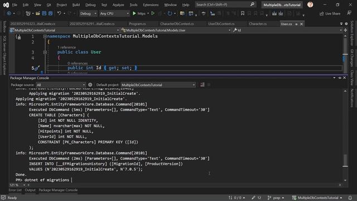Click the Save All toolbar icon
This screenshot has height=201, width=357.
(51, 13)
